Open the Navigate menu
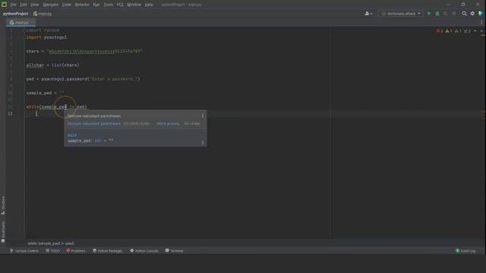 (51, 5)
